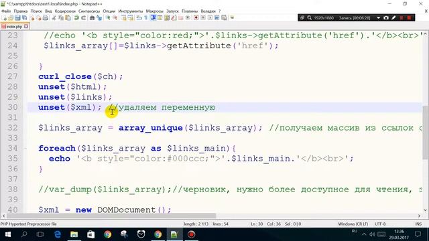Screen dimensions: 429x241
Task: Open Find with the binoculars icon
Action: coord(93,18)
